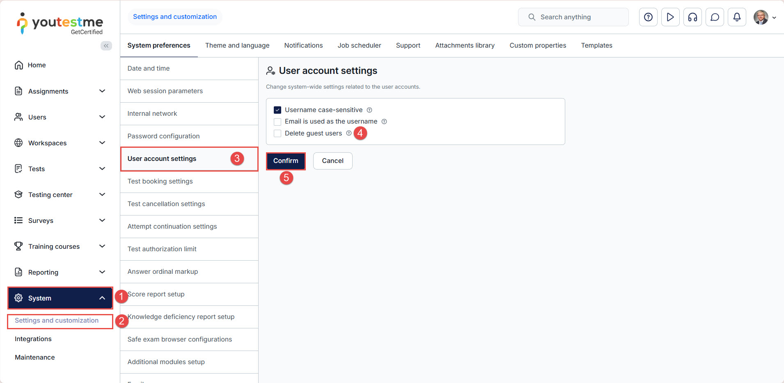Open the video tutorials play icon
Image resolution: width=784 pixels, height=383 pixels.
pyautogui.click(x=670, y=17)
